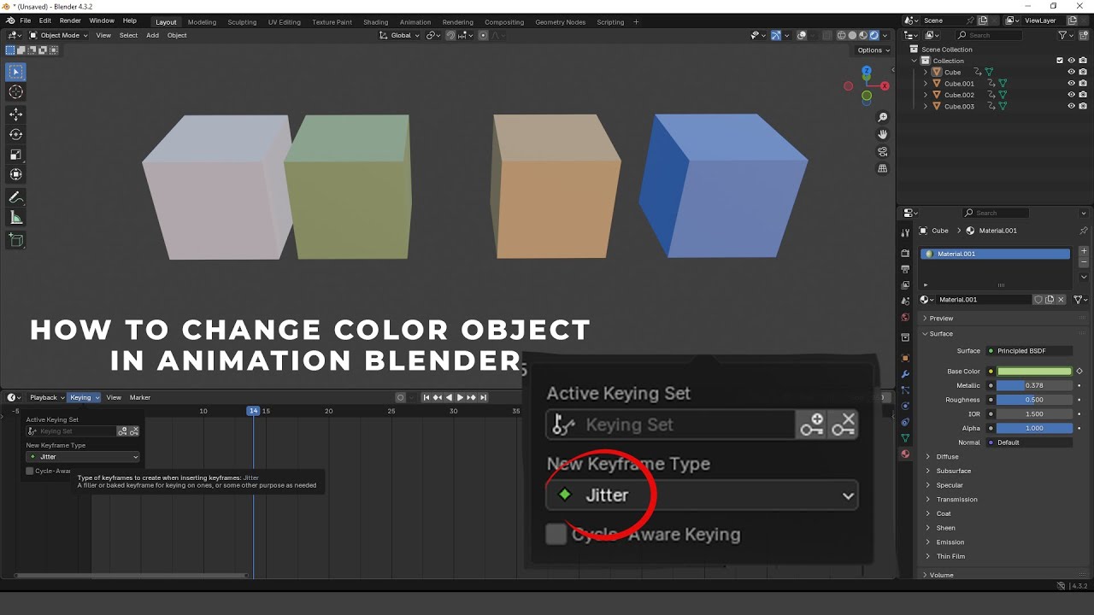Click Principled BSDF surface shader button
The height and width of the screenshot is (615, 1094).
coord(1028,351)
